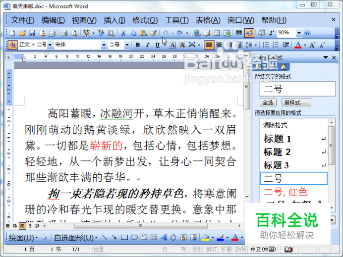Apply the 清除格式 clear formatting entry

(x=293, y=125)
